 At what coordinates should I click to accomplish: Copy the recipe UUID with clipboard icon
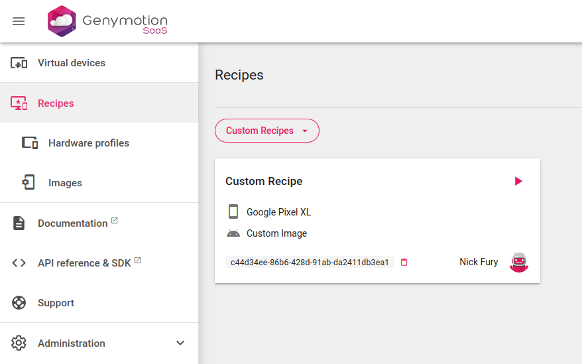coord(404,263)
